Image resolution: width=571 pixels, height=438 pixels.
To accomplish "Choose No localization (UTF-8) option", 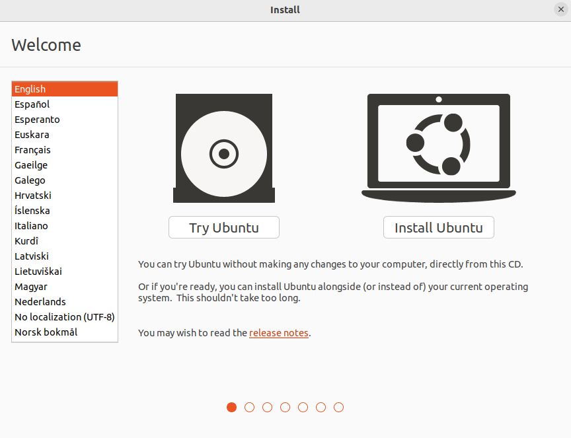I will [64, 317].
